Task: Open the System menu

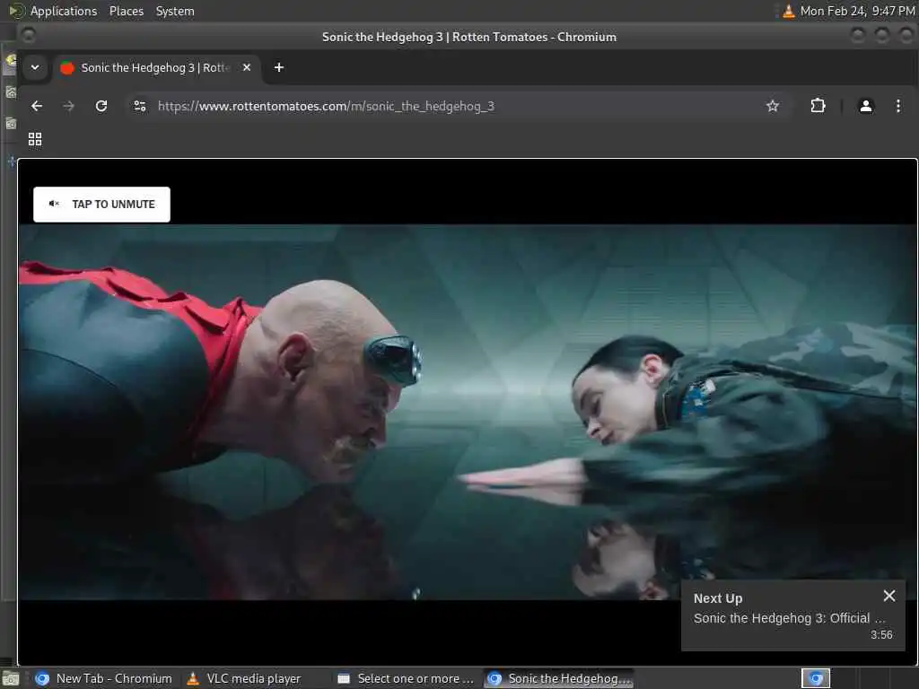Action: pyautogui.click(x=175, y=11)
